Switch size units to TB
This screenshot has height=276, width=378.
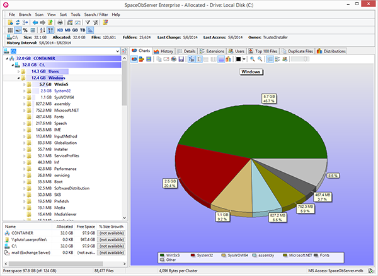(83, 30)
